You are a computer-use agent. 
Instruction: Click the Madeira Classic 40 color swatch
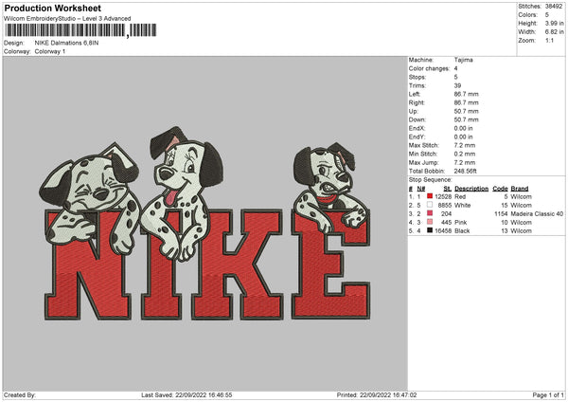click(x=430, y=213)
